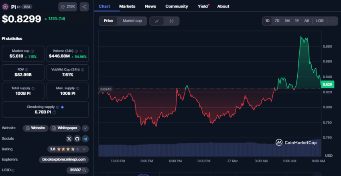Viewport: 341px width, 176px height.
Task: Open Pi's GitHub social link
Action: [x=77, y=138]
